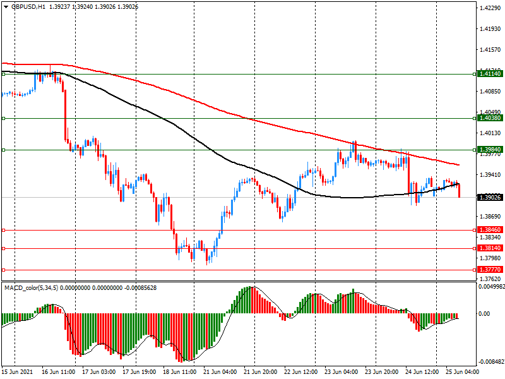505x379 pixels.
Task: Click the 1.41570 price axis label
Action: 490,50
